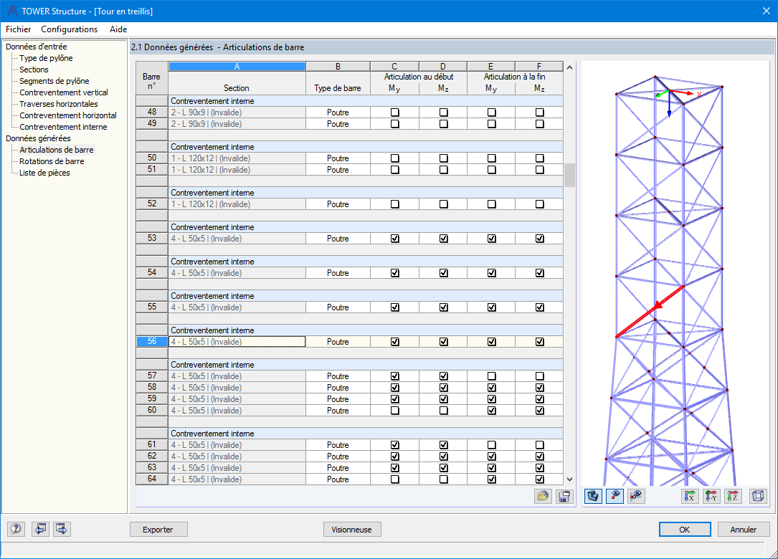The image size is (778, 559).
Task: Click the highlighted red bar in 3D view
Action: click(x=650, y=312)
